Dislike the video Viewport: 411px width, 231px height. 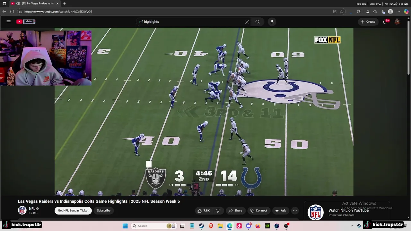pos(218,210)
